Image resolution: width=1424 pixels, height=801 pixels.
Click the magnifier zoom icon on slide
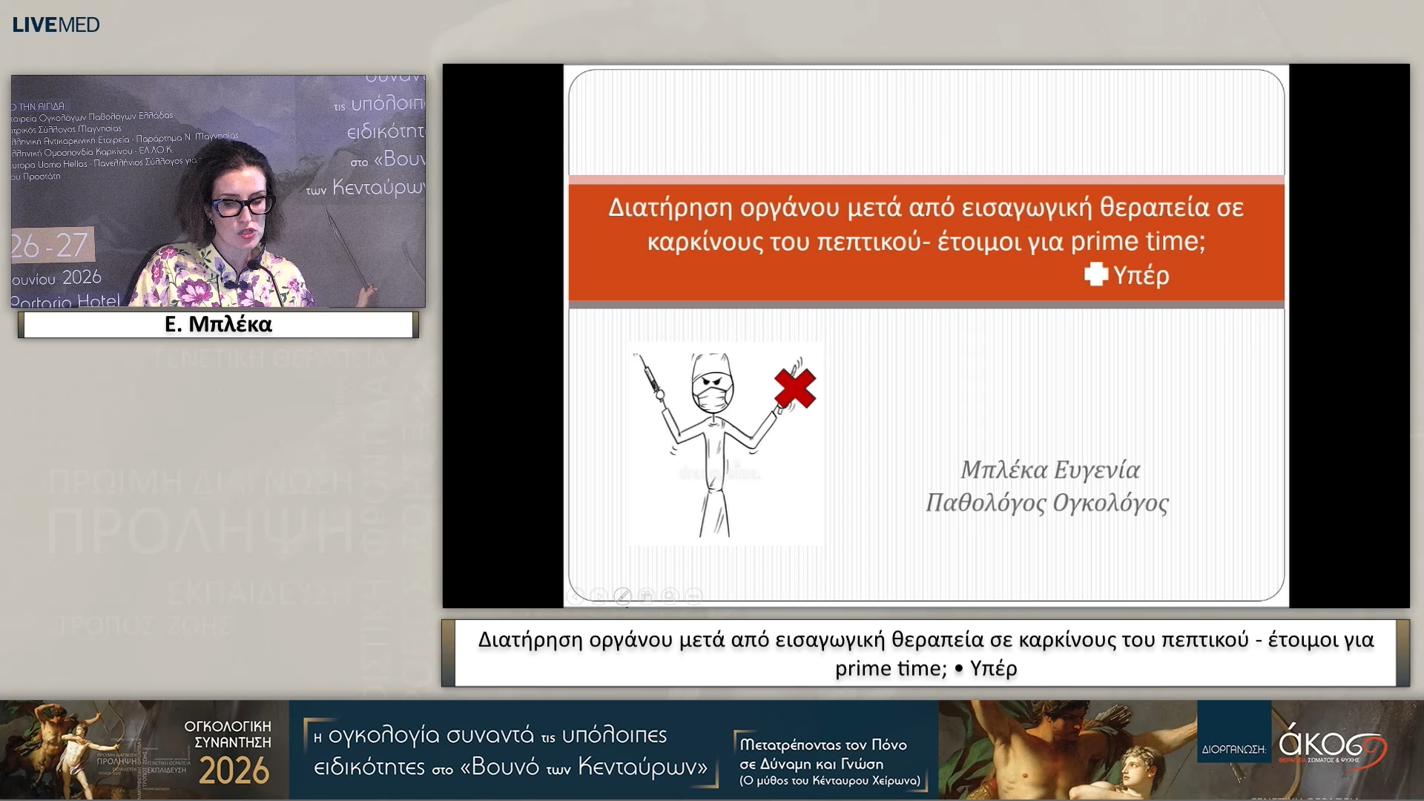(x=670, y=596)
